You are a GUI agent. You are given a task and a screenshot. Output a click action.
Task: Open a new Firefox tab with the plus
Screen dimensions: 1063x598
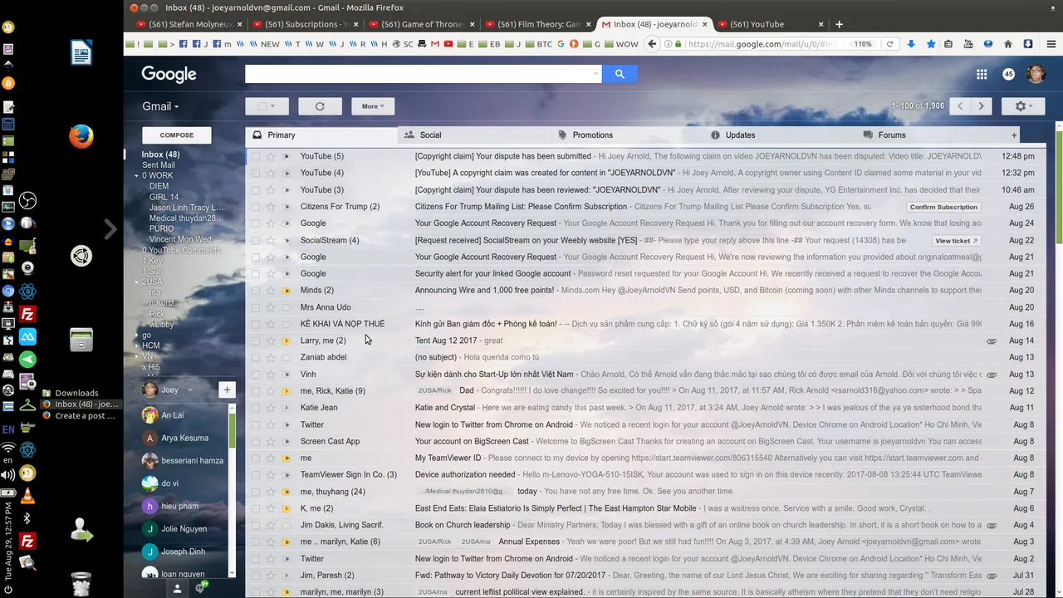pos(839,24)
